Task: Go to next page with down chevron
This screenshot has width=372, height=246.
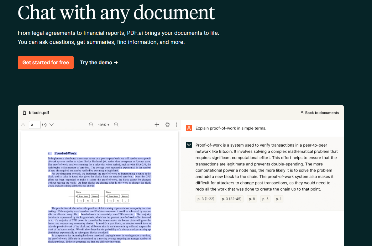Action: (51, 124)
